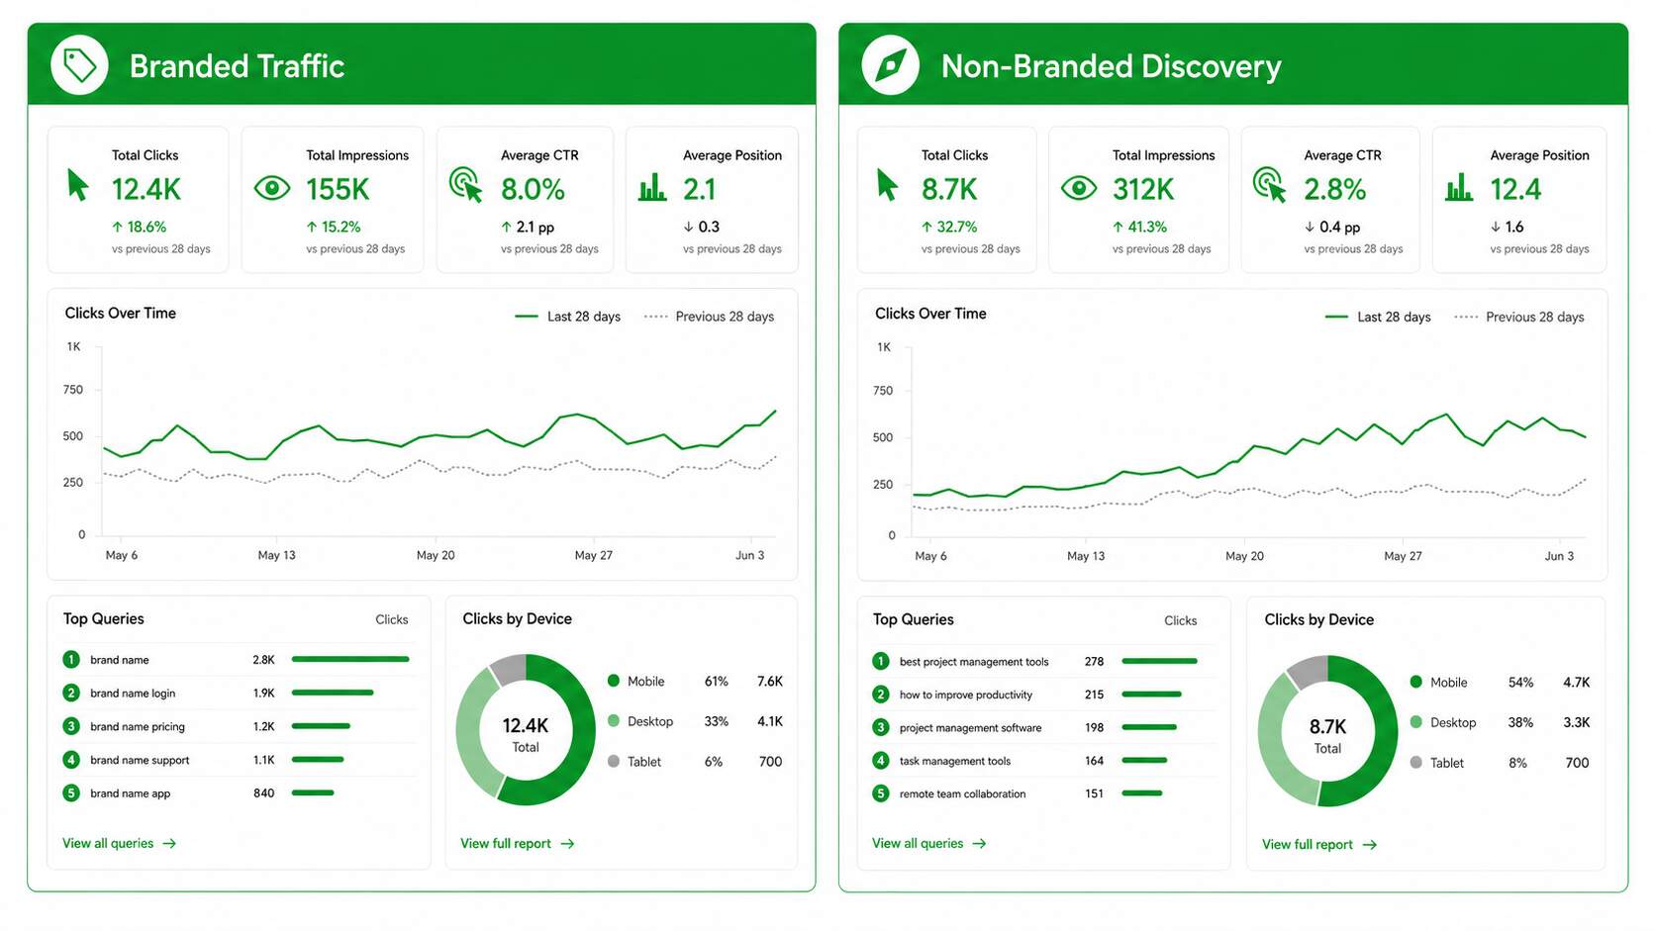Select the 'brand name login' query text
1655x931 pixels.
click(x=133, y=693)
